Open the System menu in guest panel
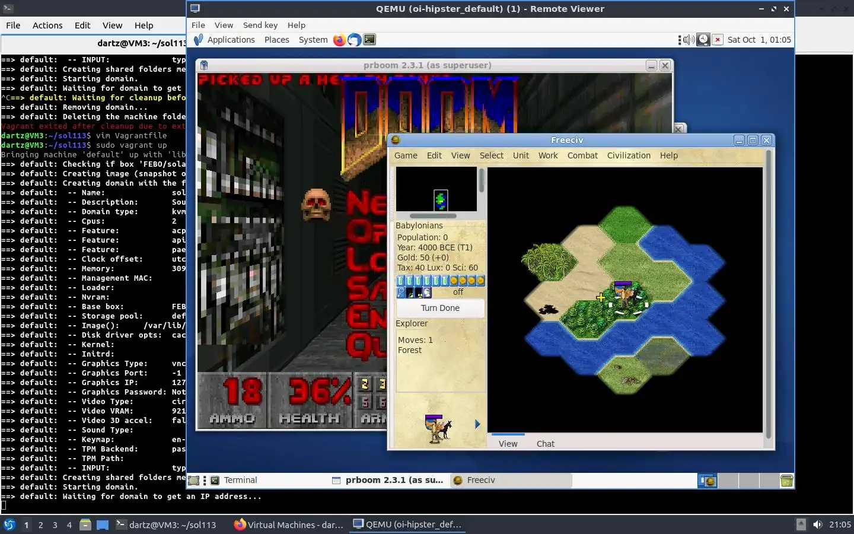Screen dimensions: 854x534 click(x=313, y=40)
